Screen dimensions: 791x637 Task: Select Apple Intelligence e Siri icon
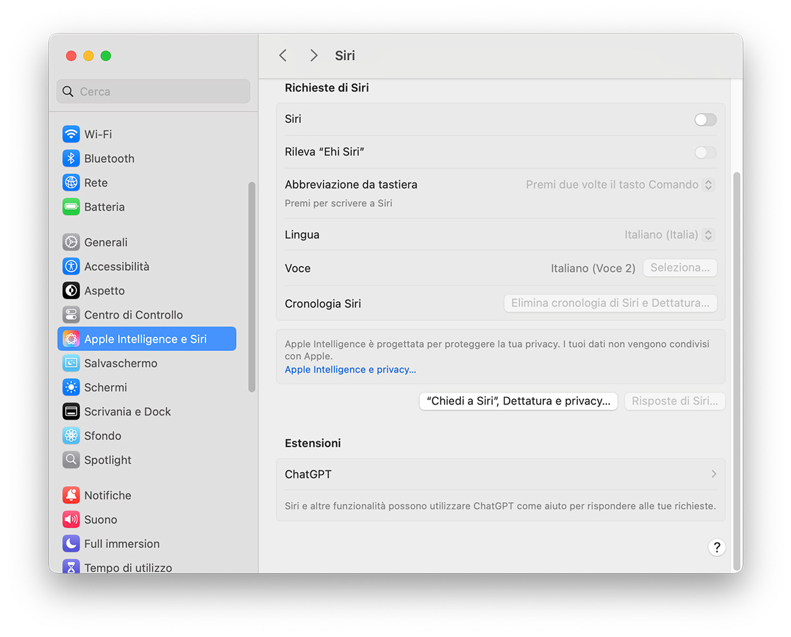[x=71, y=339]
